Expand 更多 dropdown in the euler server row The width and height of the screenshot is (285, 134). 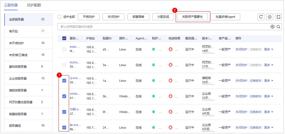(269, 50)
